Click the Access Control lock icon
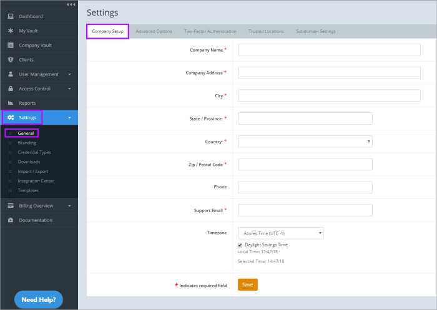Viewport: 437px width, 310px height. point(11,89)
